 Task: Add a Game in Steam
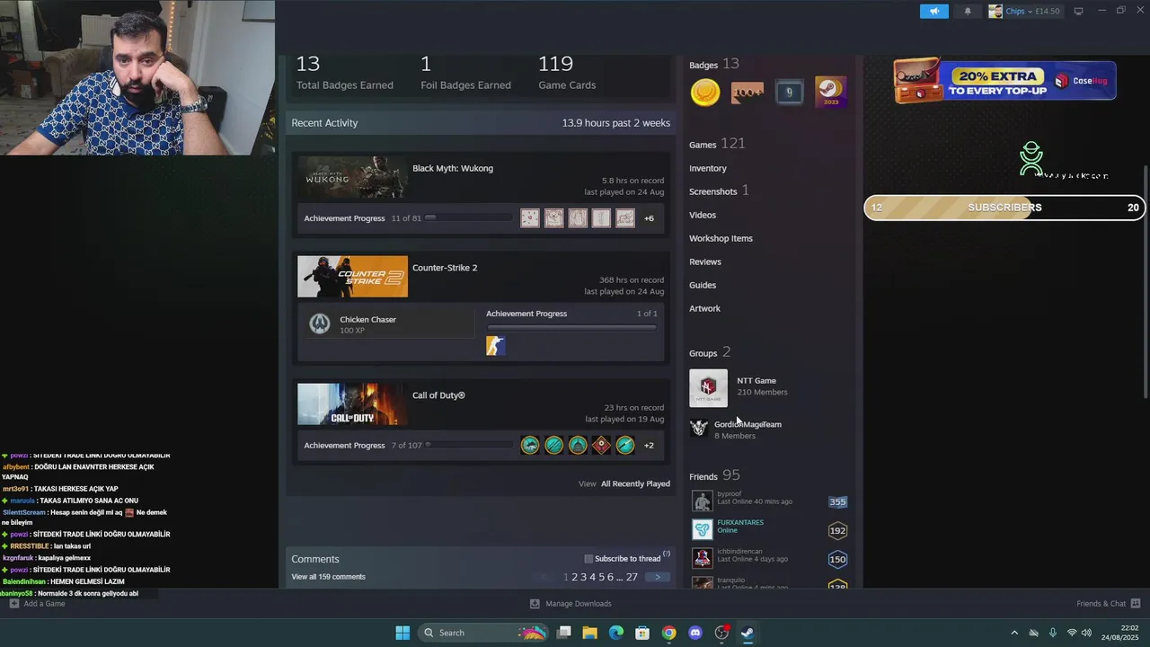37,604
